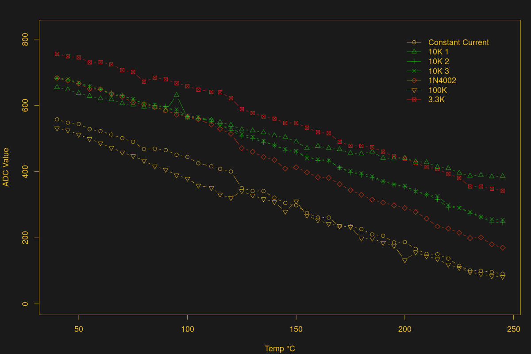Click the 800 tick label on y-axis

coord(28,40)
